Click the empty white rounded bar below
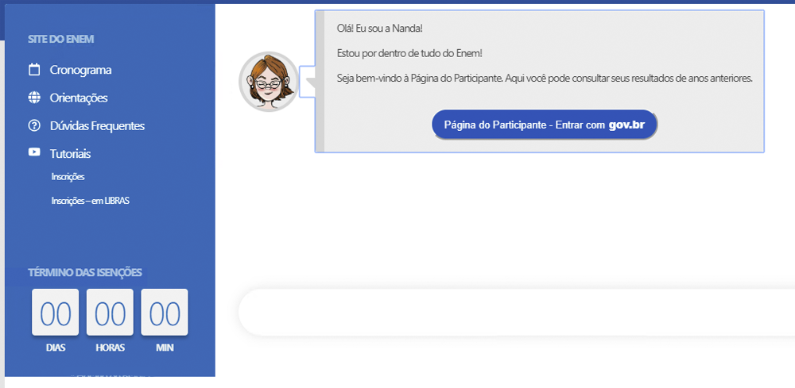 [517, 312]
